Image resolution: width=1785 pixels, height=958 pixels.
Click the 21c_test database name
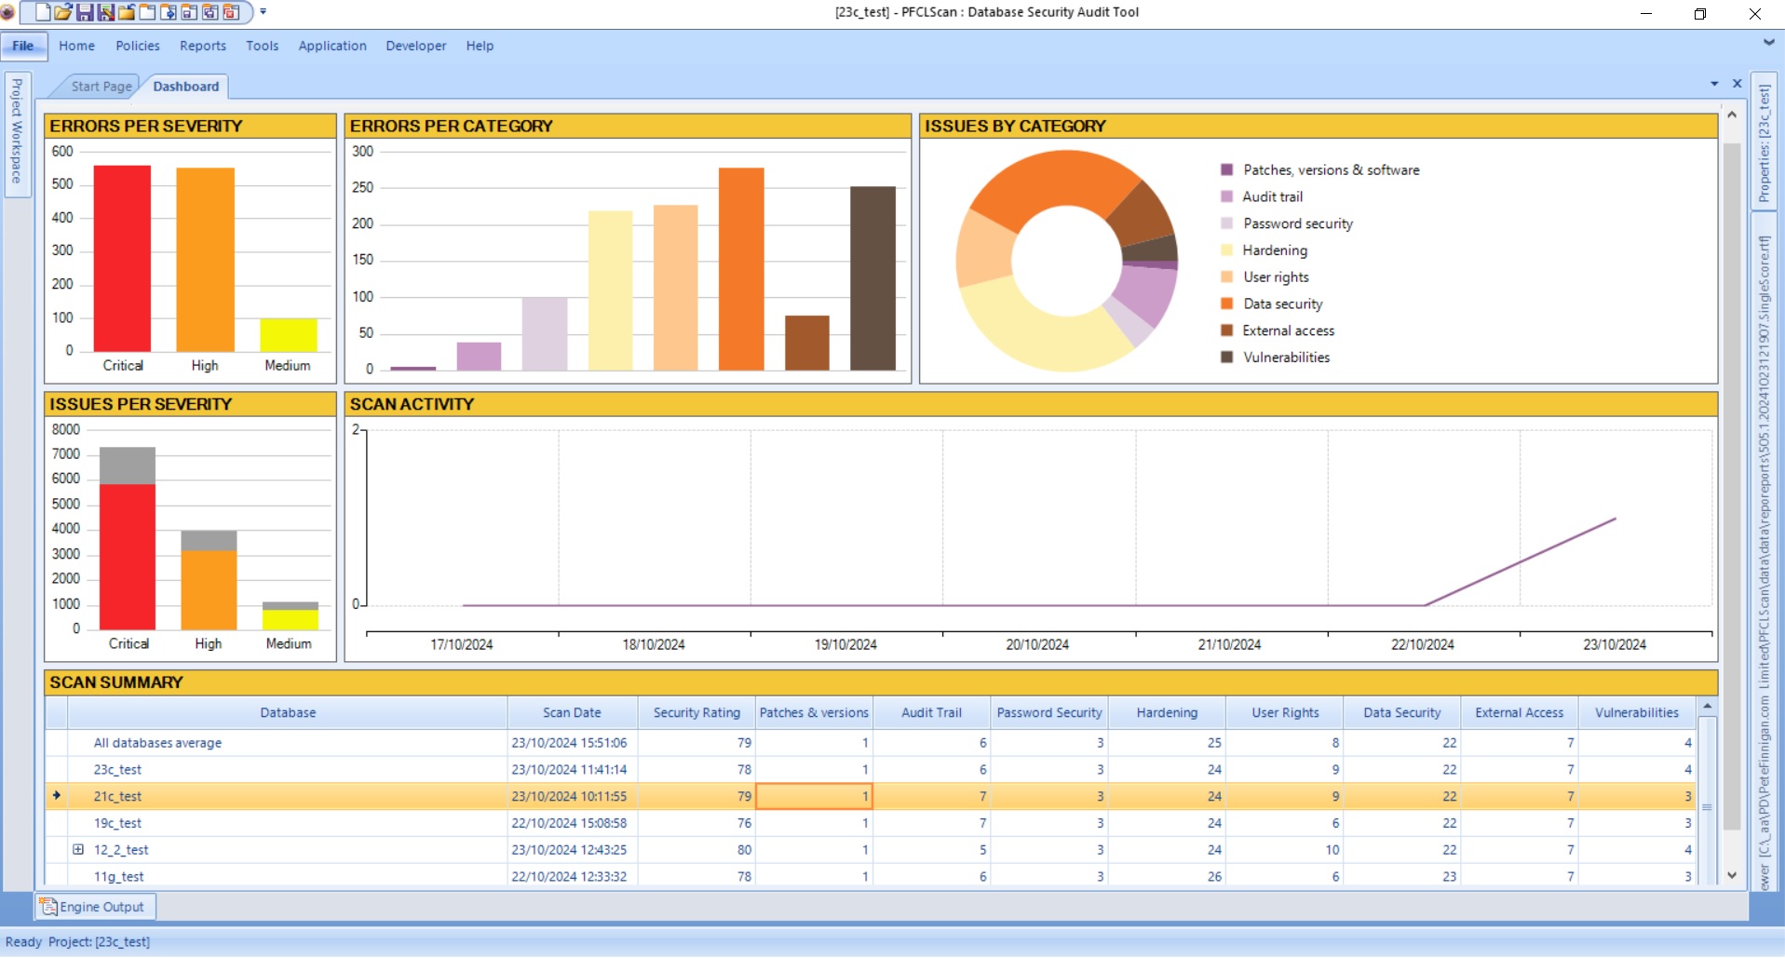pos(117,797)
